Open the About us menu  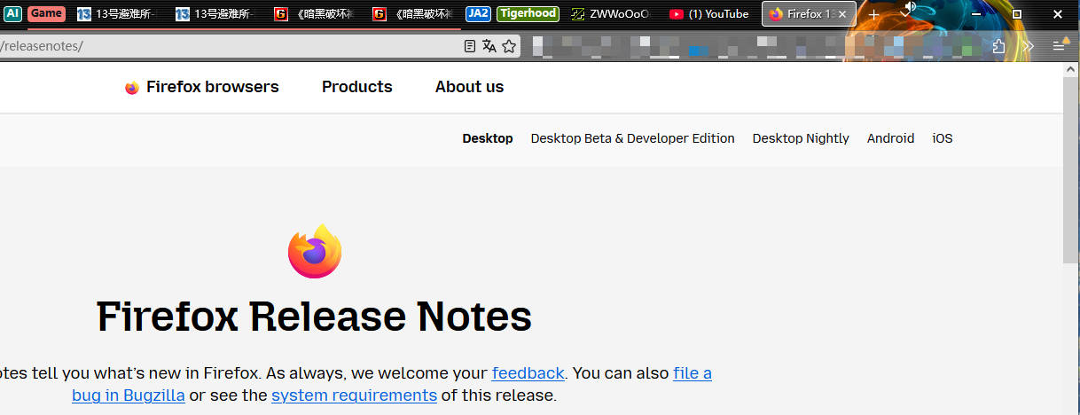click(x=469, y=87)
